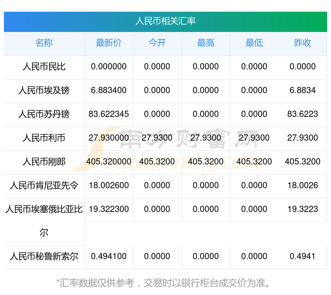Click previous close 83.6223
Screen dimensions: 331x295
click(x=303, y=114)
